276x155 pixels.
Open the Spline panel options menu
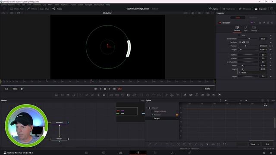(x=273, y=100)
